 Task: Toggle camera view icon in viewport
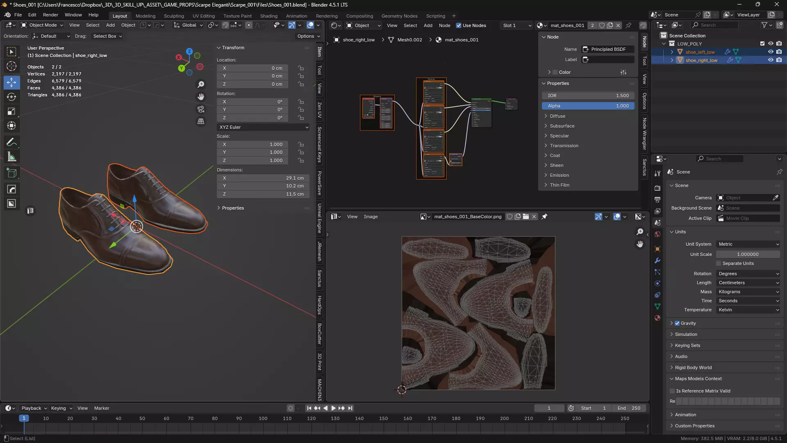(201, 109)
